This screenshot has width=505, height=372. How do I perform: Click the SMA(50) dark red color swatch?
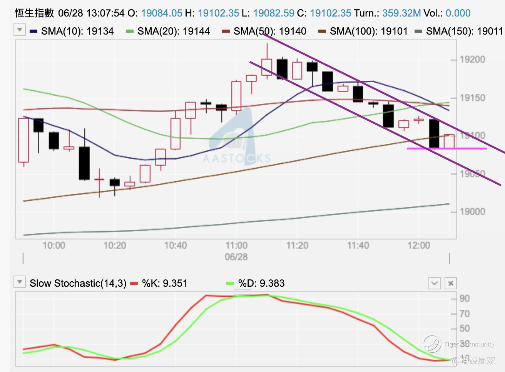226,31
